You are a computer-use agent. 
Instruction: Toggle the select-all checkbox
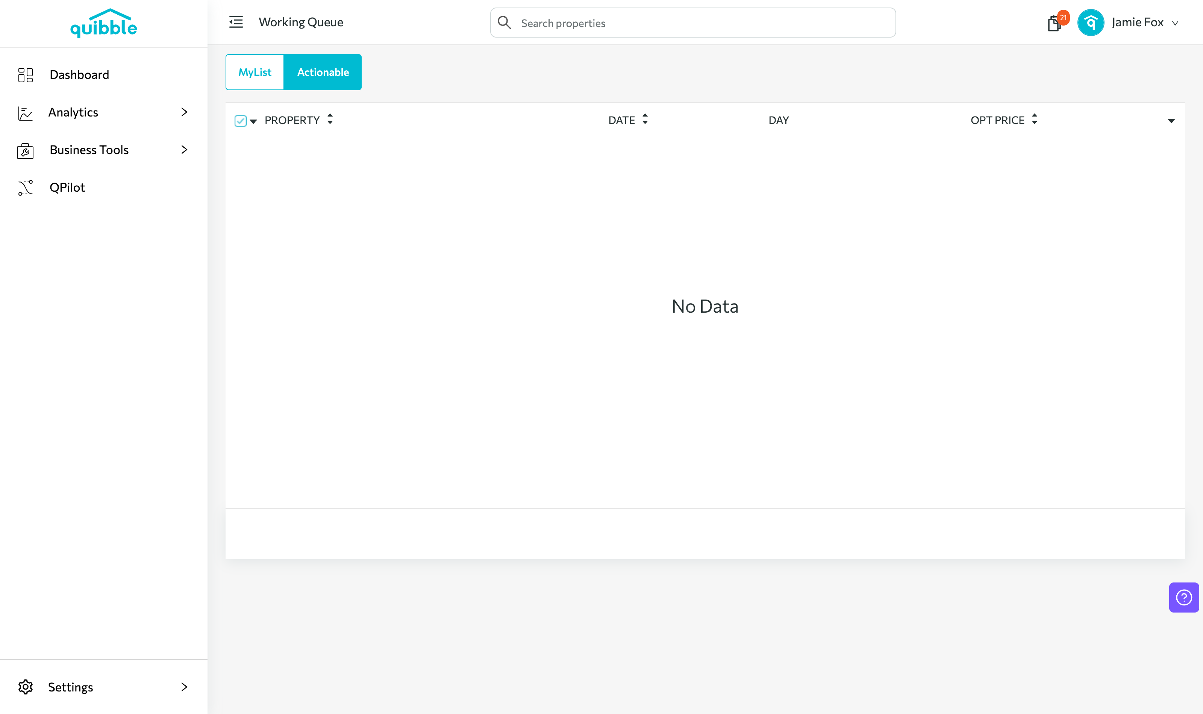point(240,121)
